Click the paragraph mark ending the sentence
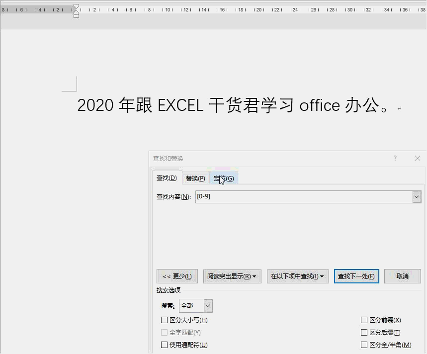Image resolution: width=427 pixels, height=354 pixels. pyautogui.click(x=399, y=108)
